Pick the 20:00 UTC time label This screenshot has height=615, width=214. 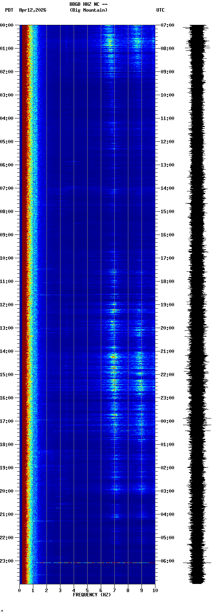(x=167, y=328)
